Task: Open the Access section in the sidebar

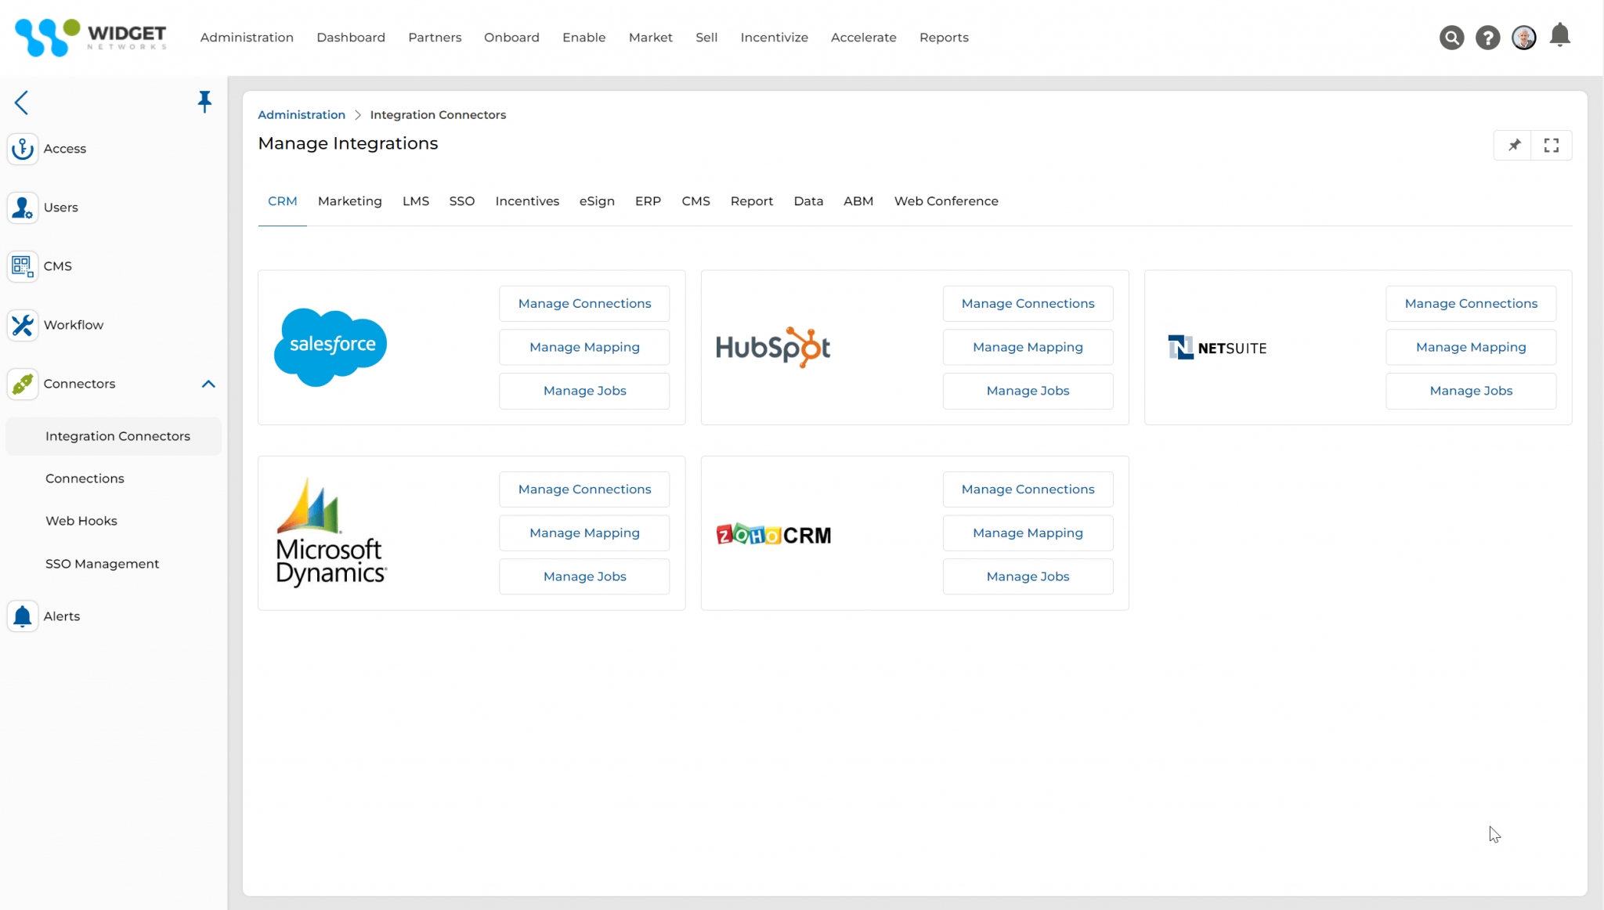Action: (23, 148)
